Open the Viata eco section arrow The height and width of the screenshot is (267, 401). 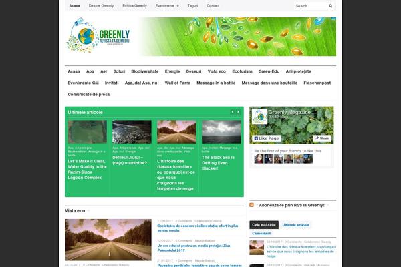tap(88, 210)
